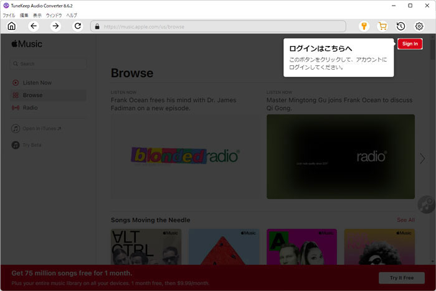436x291 pixels.
Task: Maximize the TuneKeep window
Action: tap(410, 6)
